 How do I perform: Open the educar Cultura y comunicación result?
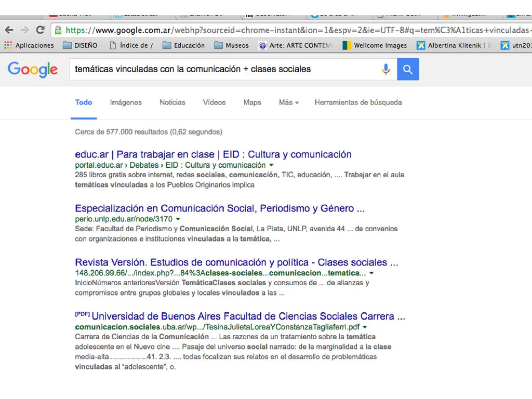(x=213, y=154)
